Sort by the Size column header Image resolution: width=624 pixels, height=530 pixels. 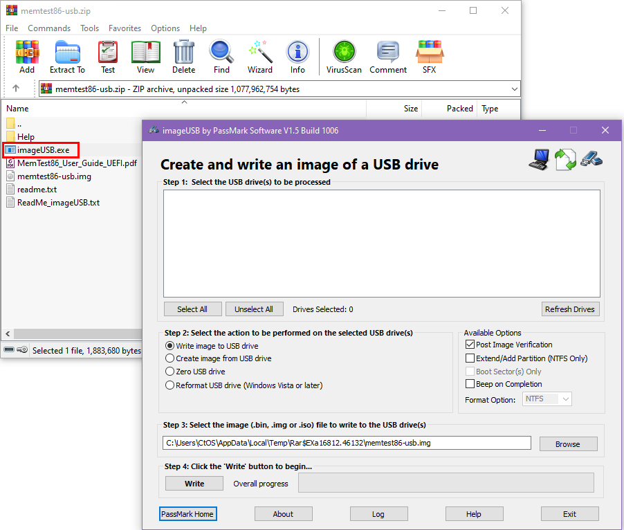pos(394,108)
